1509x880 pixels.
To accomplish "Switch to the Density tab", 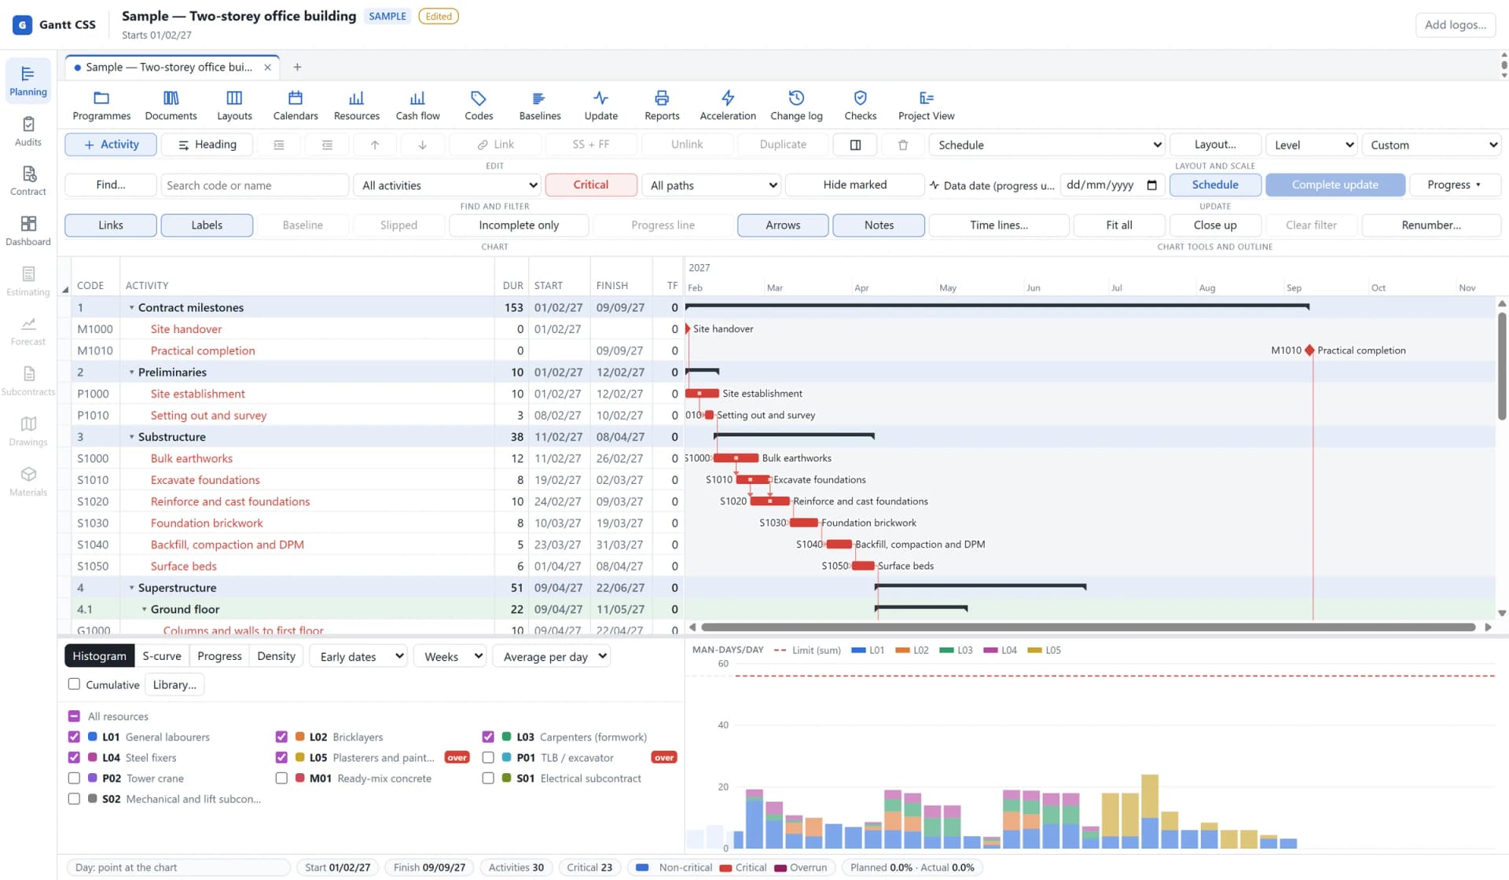I will pos(276,656).
